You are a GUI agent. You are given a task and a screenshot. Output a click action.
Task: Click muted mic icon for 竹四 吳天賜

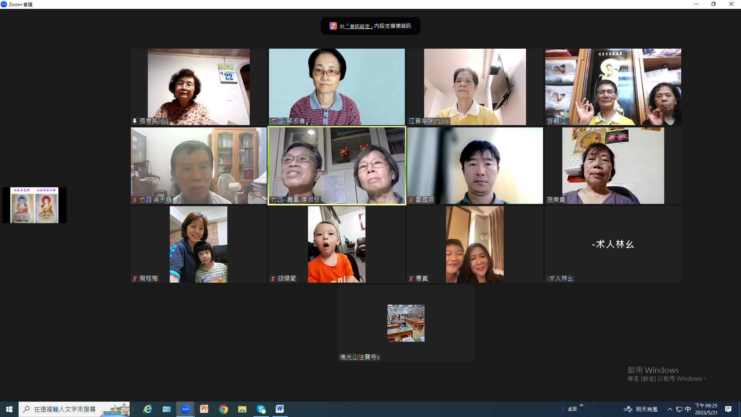coord(135,200)
